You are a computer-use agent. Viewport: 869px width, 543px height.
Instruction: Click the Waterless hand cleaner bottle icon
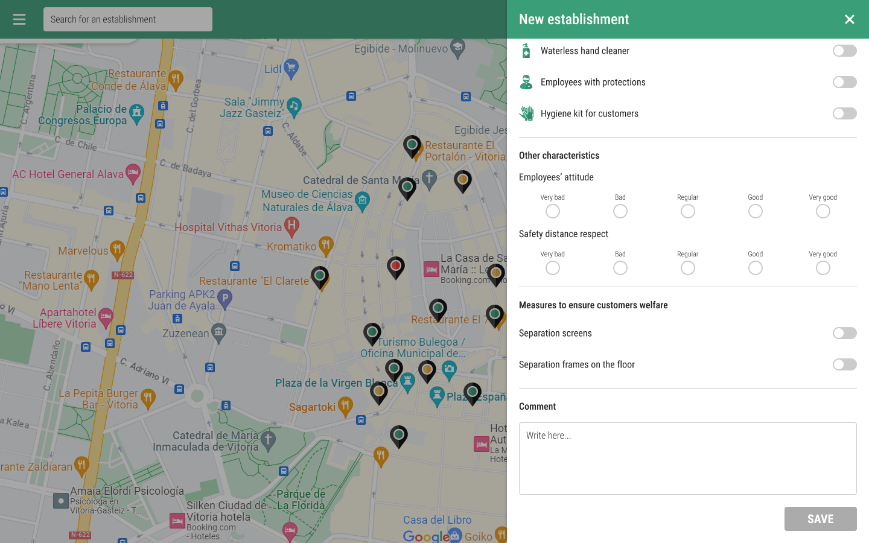(526, 51)
